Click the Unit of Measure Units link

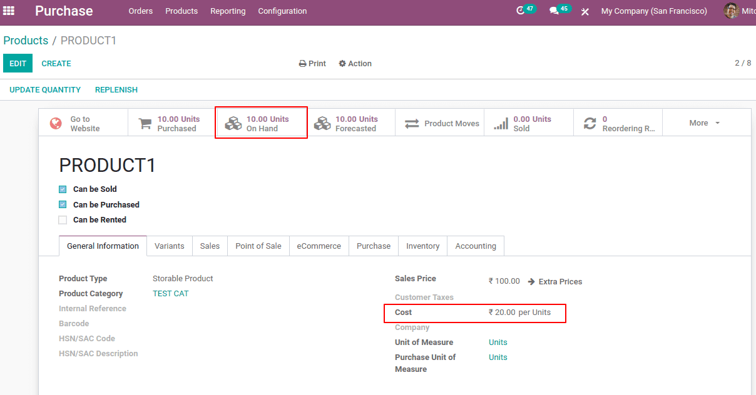pos(498,342)
